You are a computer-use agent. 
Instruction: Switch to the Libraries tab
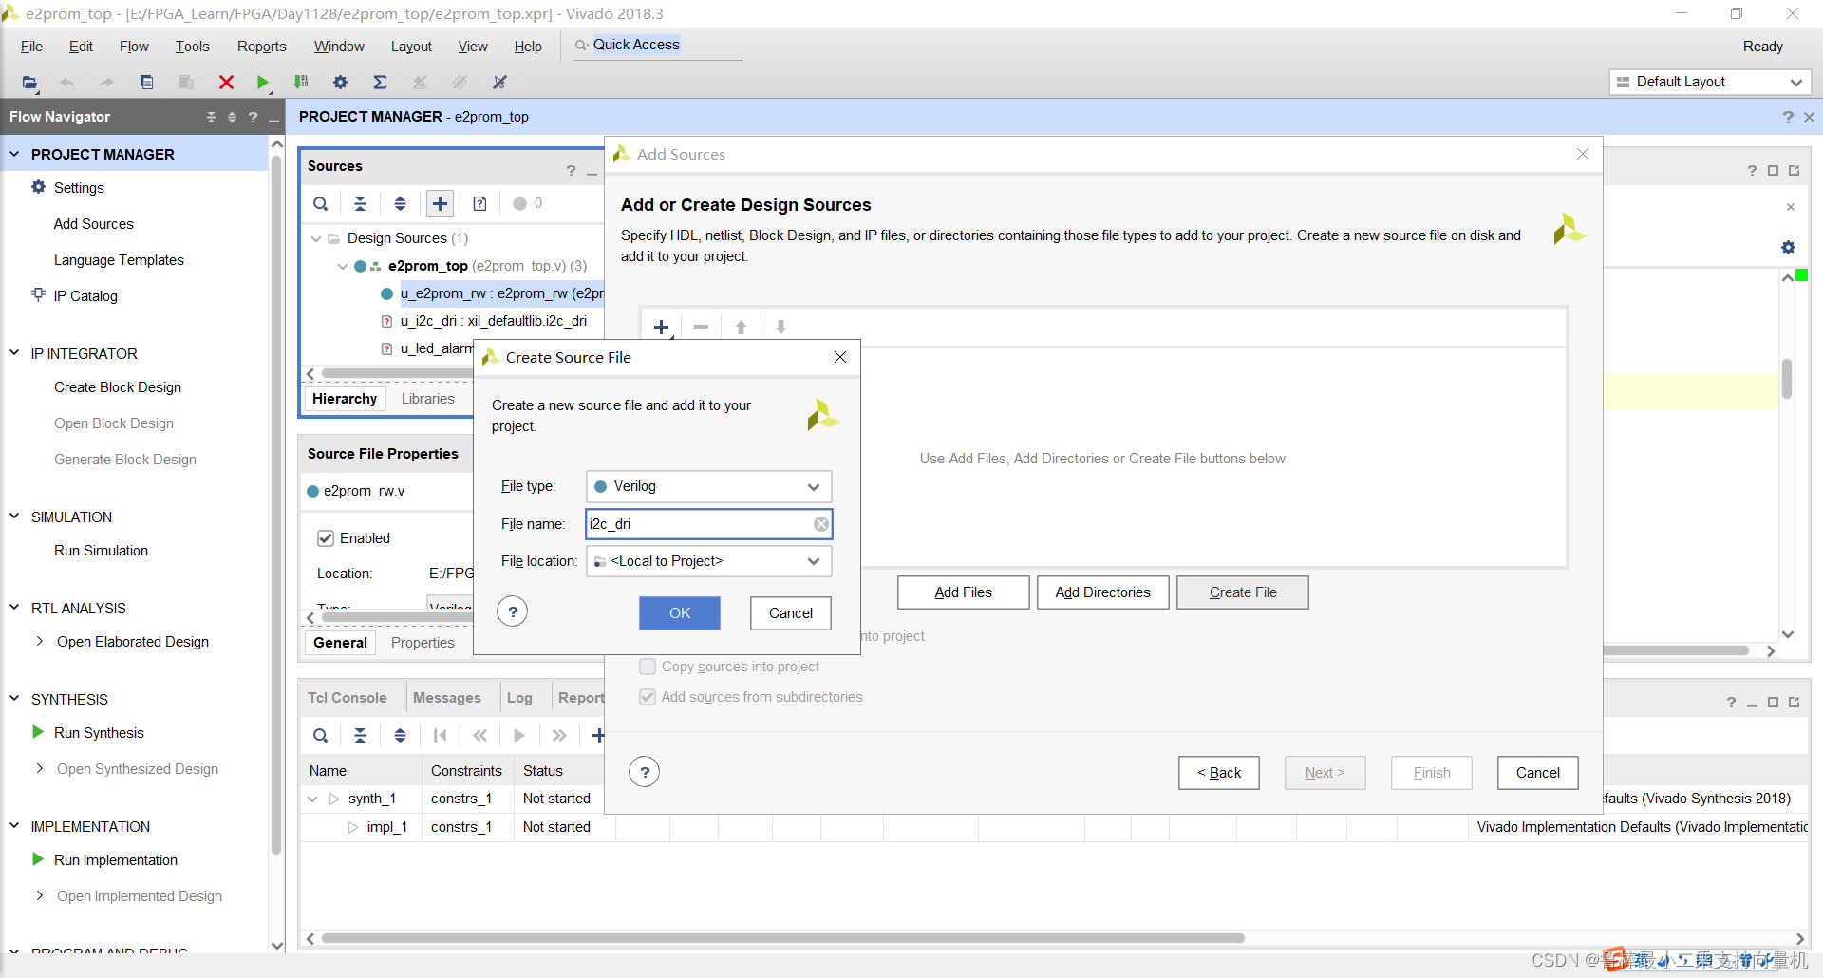427,399
